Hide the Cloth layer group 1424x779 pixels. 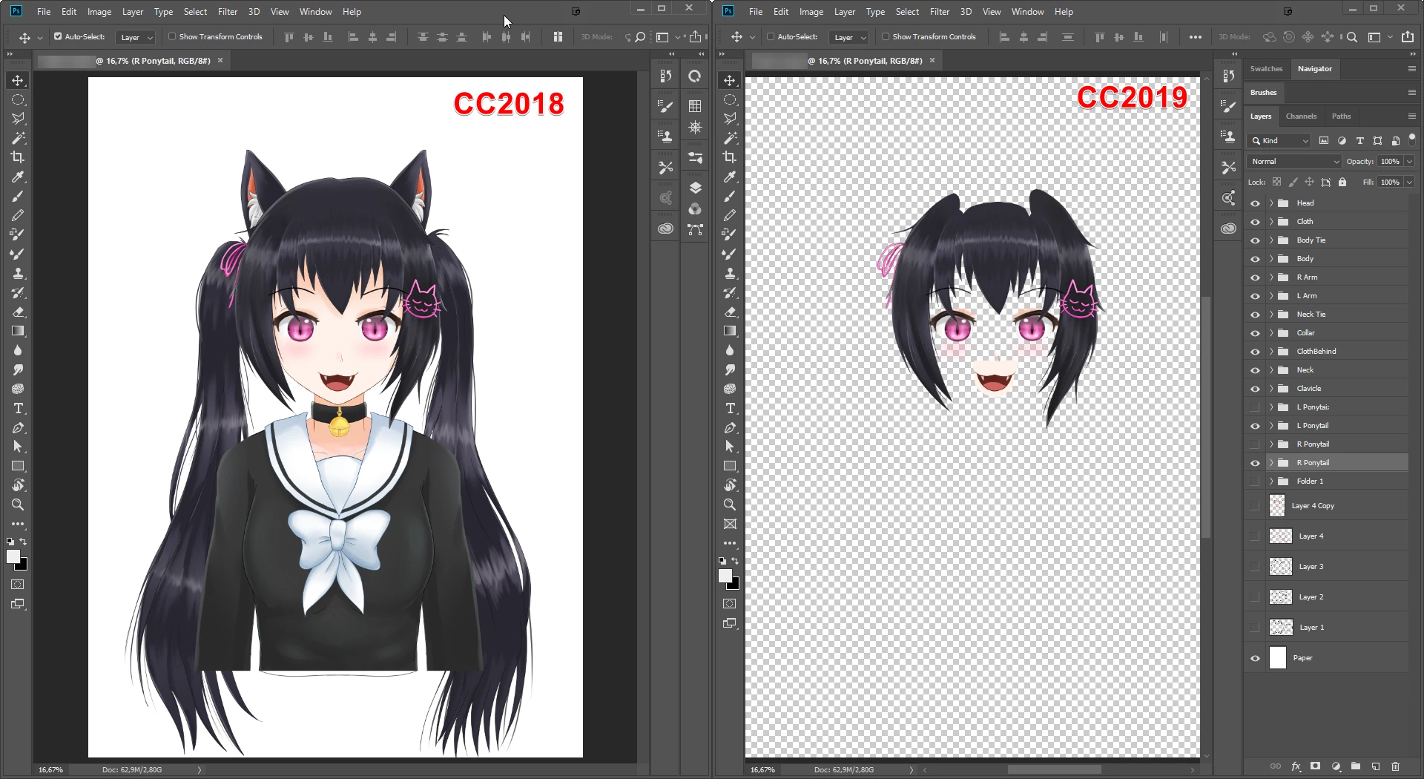pos(1255,222)
